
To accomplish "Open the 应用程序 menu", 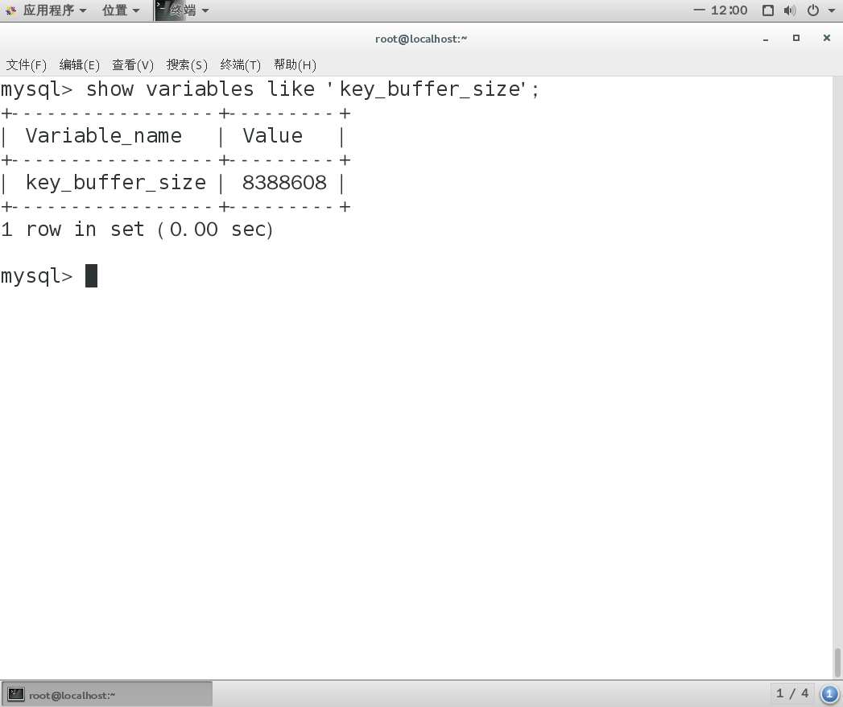I will coord(48,10).
